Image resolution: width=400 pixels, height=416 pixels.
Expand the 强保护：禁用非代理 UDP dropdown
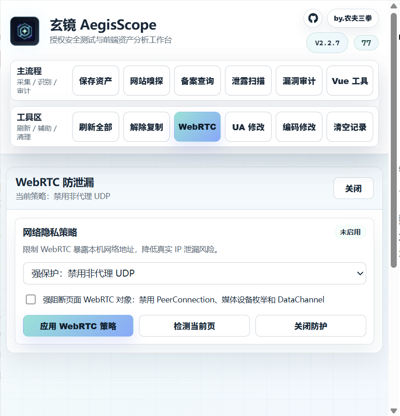pos(194,273)
